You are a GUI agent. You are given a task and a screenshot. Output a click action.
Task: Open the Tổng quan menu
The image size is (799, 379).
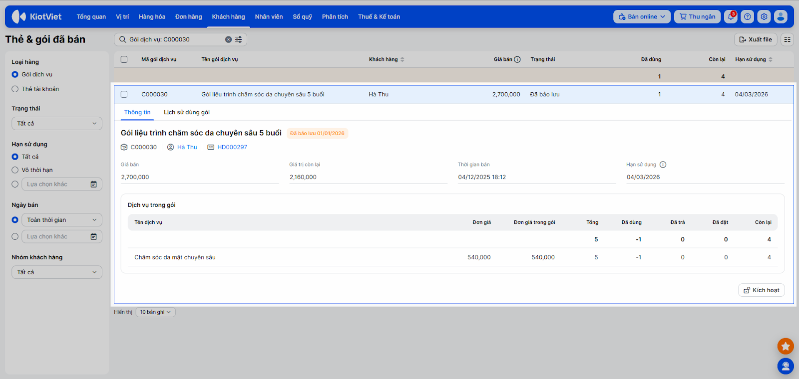coord(91,16)
